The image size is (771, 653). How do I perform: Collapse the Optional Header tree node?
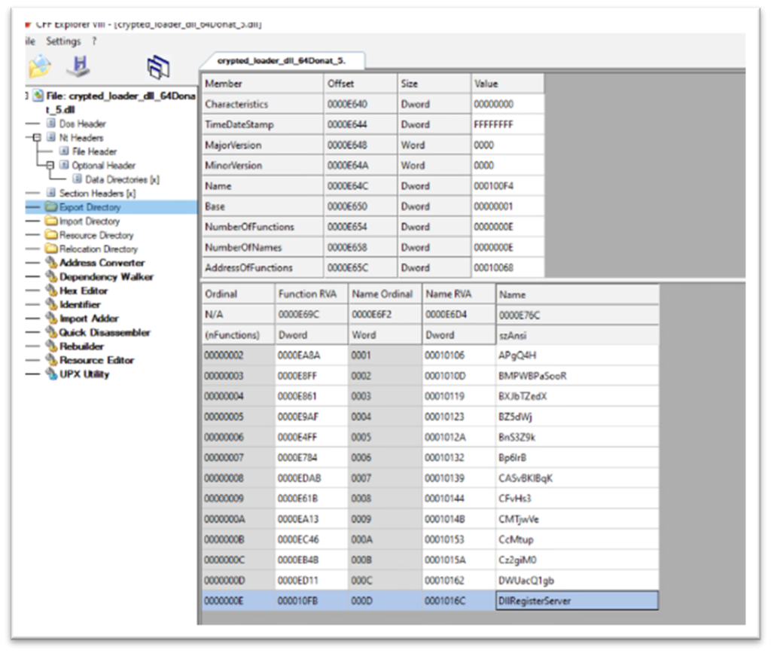[x=50, y=166]
